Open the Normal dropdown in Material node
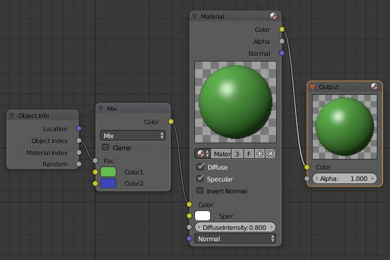The width and height of the screenshot is (390, 260). coord(235,239)
